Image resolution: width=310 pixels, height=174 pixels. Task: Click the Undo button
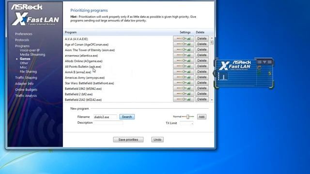(x=157, y=140)
